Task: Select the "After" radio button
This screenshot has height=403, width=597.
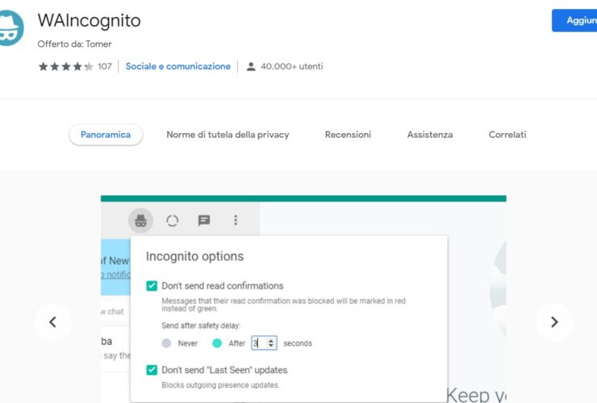Action: tap(216, 343)
